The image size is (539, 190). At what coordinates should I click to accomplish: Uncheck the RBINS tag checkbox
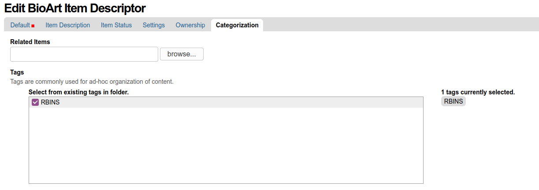36,102
